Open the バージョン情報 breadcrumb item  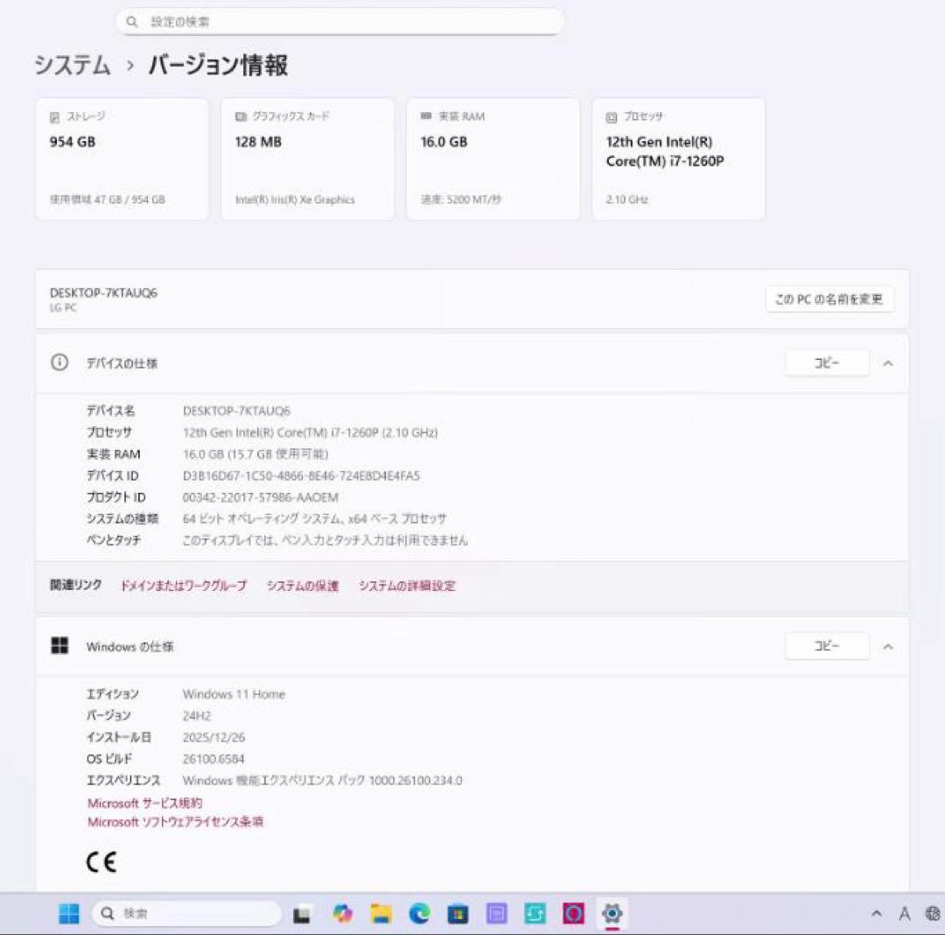tap(217, 66)
